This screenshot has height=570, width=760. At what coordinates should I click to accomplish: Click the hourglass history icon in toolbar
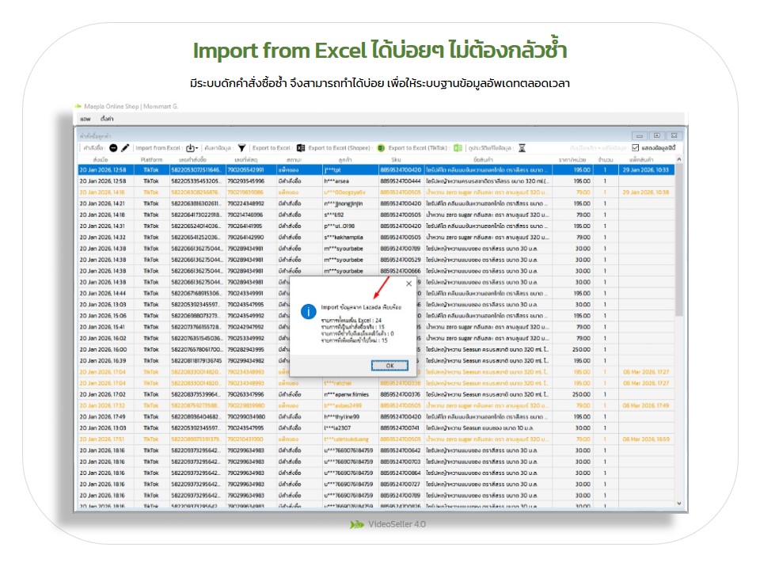[522, 148]
